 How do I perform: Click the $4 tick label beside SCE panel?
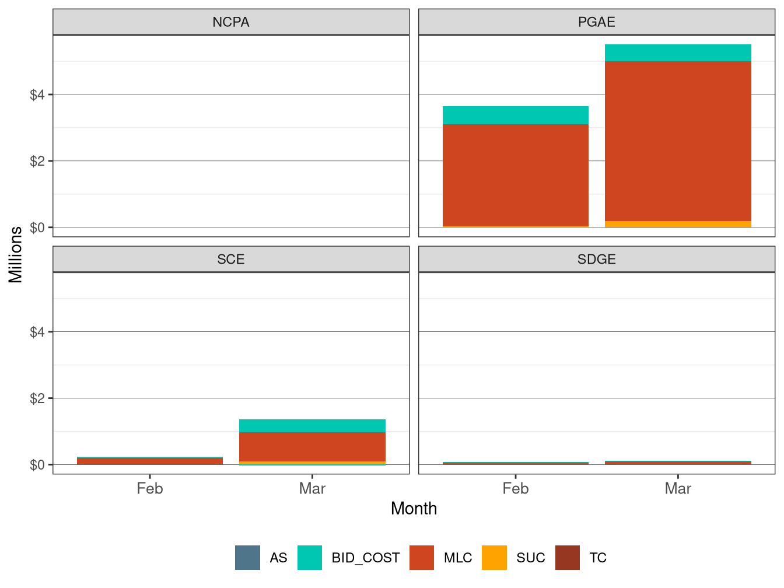(37, 332)
